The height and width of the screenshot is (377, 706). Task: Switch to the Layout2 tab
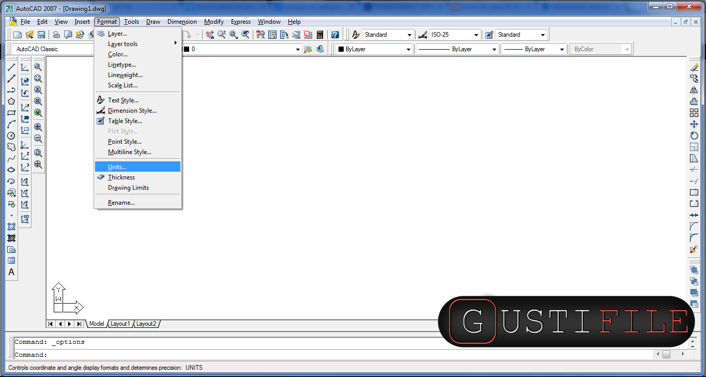point(146,324)
